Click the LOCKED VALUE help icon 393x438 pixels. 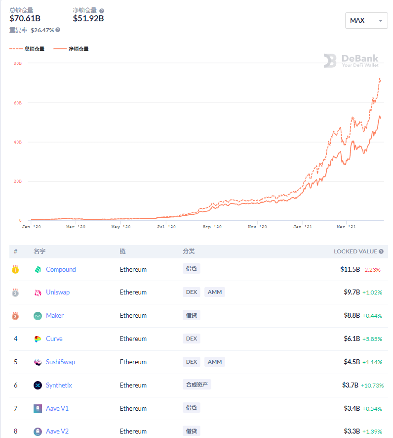pos(381,251)
